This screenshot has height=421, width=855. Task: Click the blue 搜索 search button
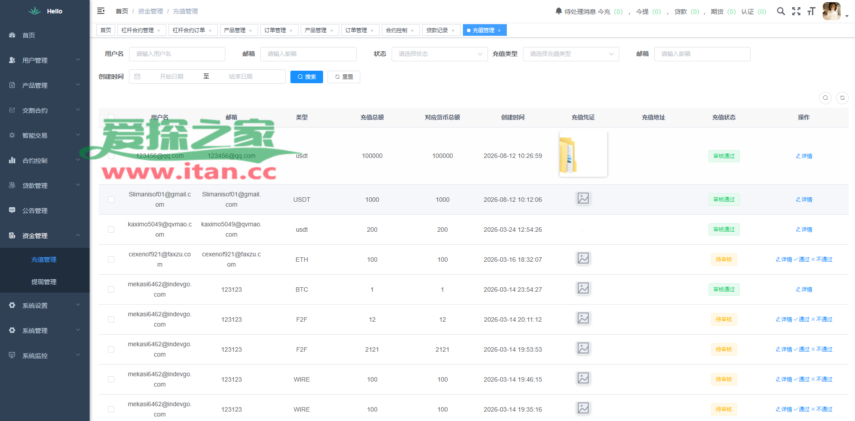[x=307, y=77]
